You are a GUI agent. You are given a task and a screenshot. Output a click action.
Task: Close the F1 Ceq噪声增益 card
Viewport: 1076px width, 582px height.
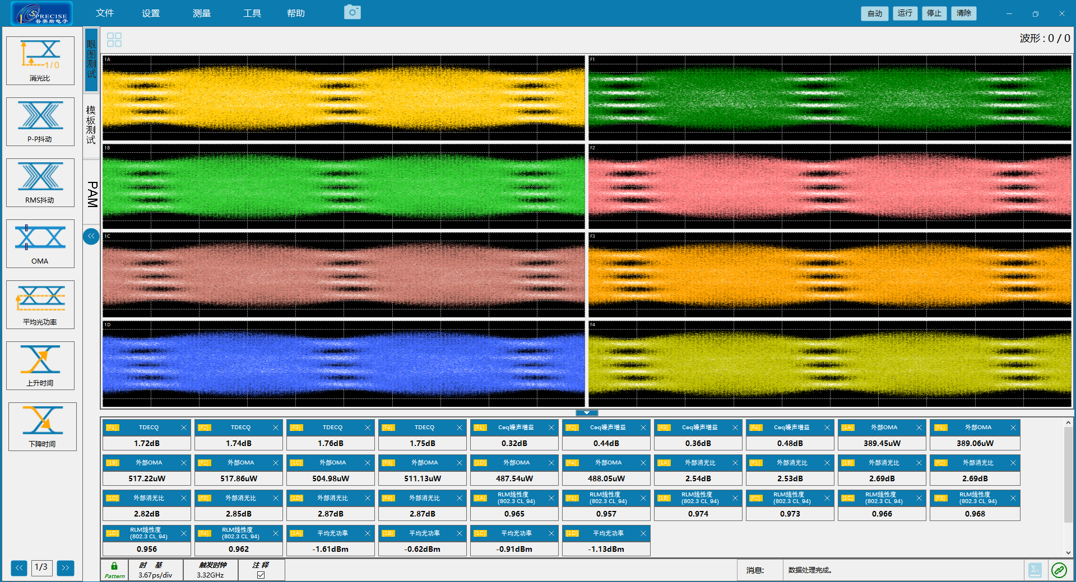click(551, 428)
